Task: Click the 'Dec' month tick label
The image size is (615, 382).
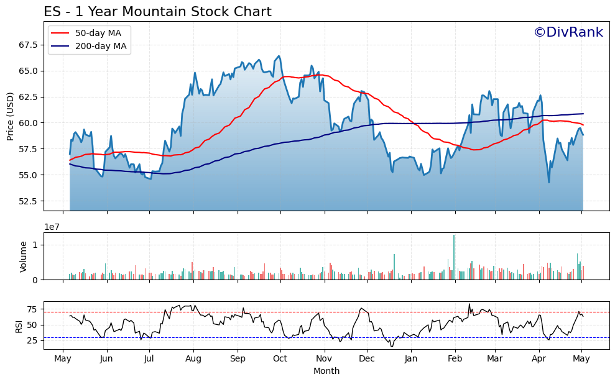Action: [367, 359]
